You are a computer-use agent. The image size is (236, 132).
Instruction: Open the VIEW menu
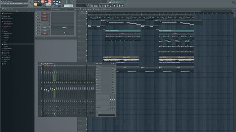coord(16,3)
